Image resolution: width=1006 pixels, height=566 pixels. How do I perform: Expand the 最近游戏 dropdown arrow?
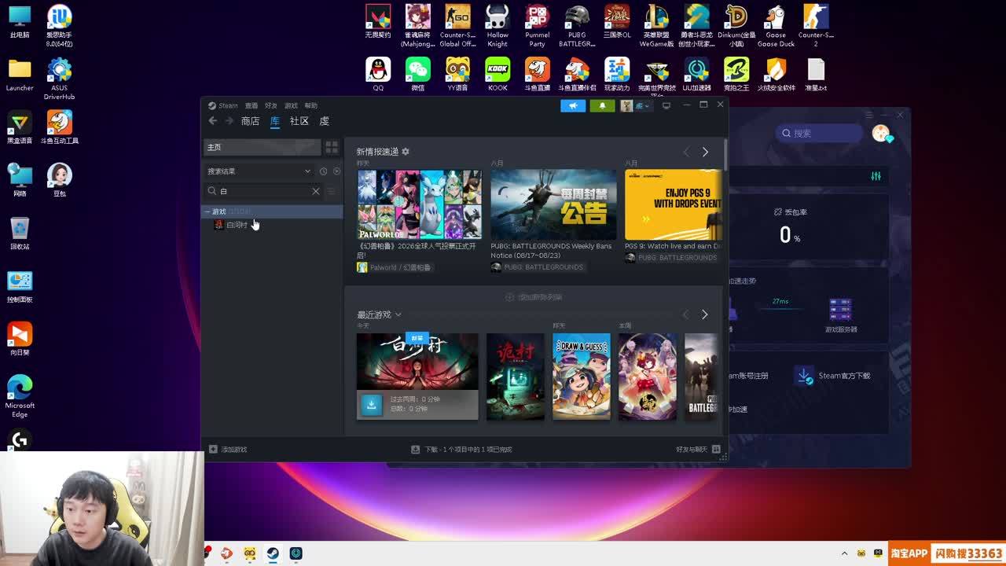[x=398, y=314]
